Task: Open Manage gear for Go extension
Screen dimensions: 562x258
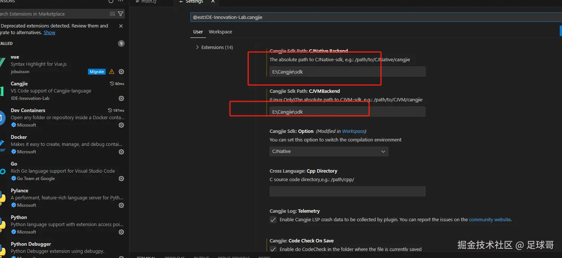Action: tap(121, 179)
